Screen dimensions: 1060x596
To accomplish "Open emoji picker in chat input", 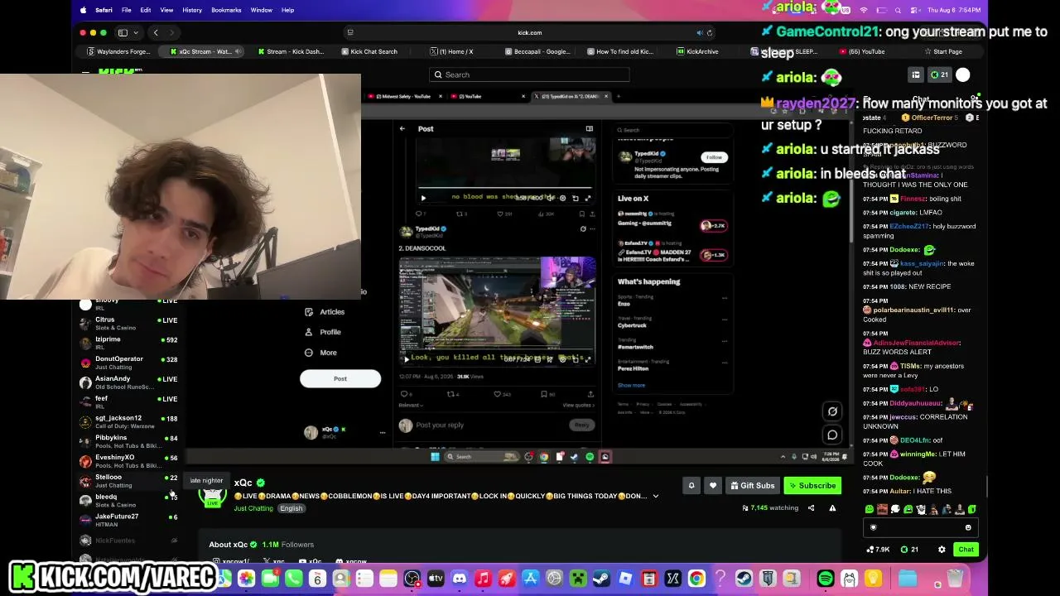I will [x=968, y=527].
